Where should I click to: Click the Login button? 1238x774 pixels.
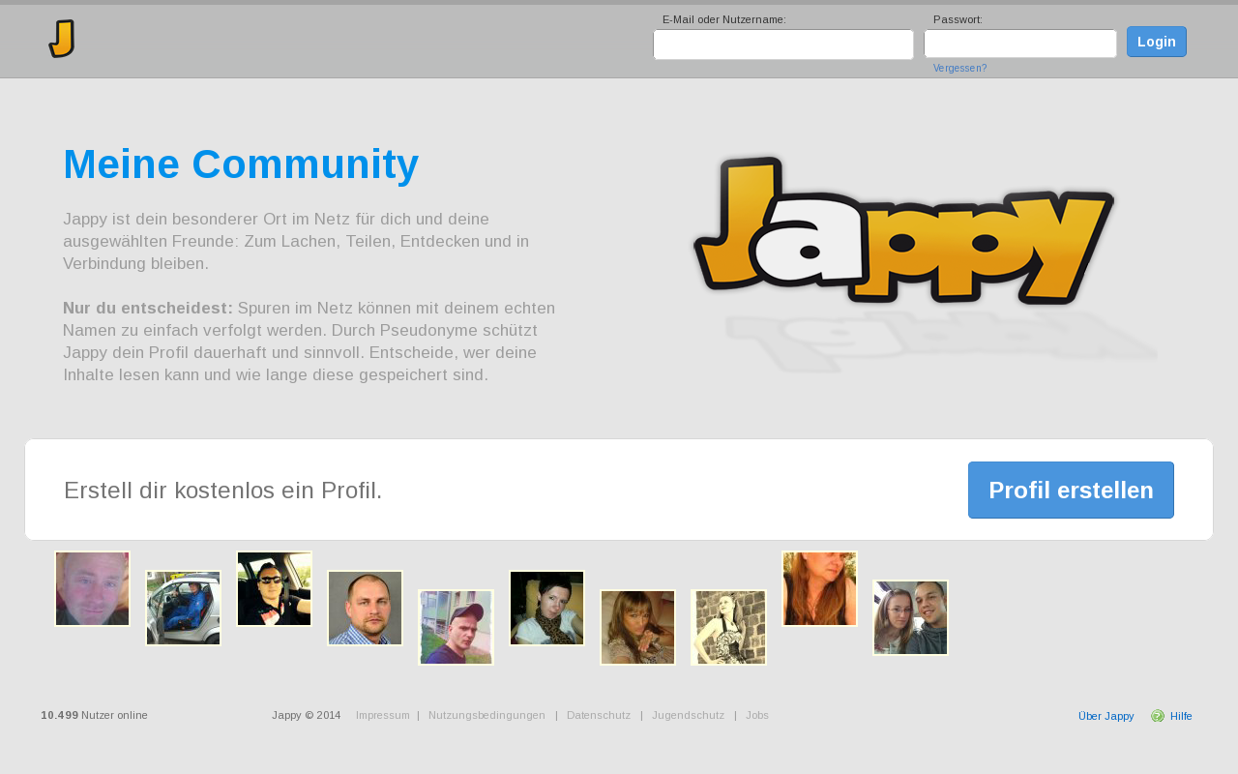coord(1157,42)
